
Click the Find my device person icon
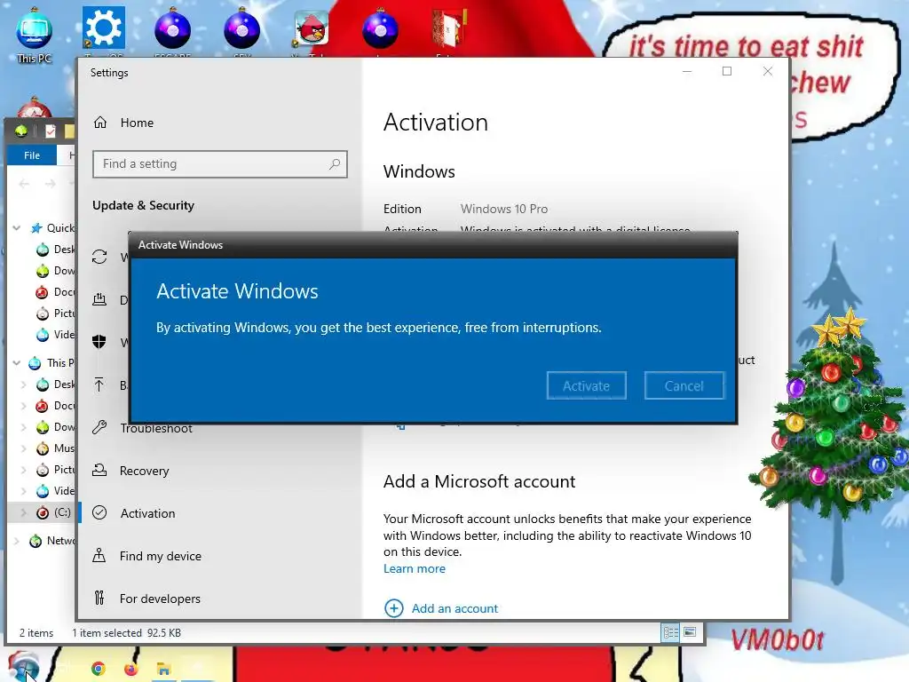(99, 556)
